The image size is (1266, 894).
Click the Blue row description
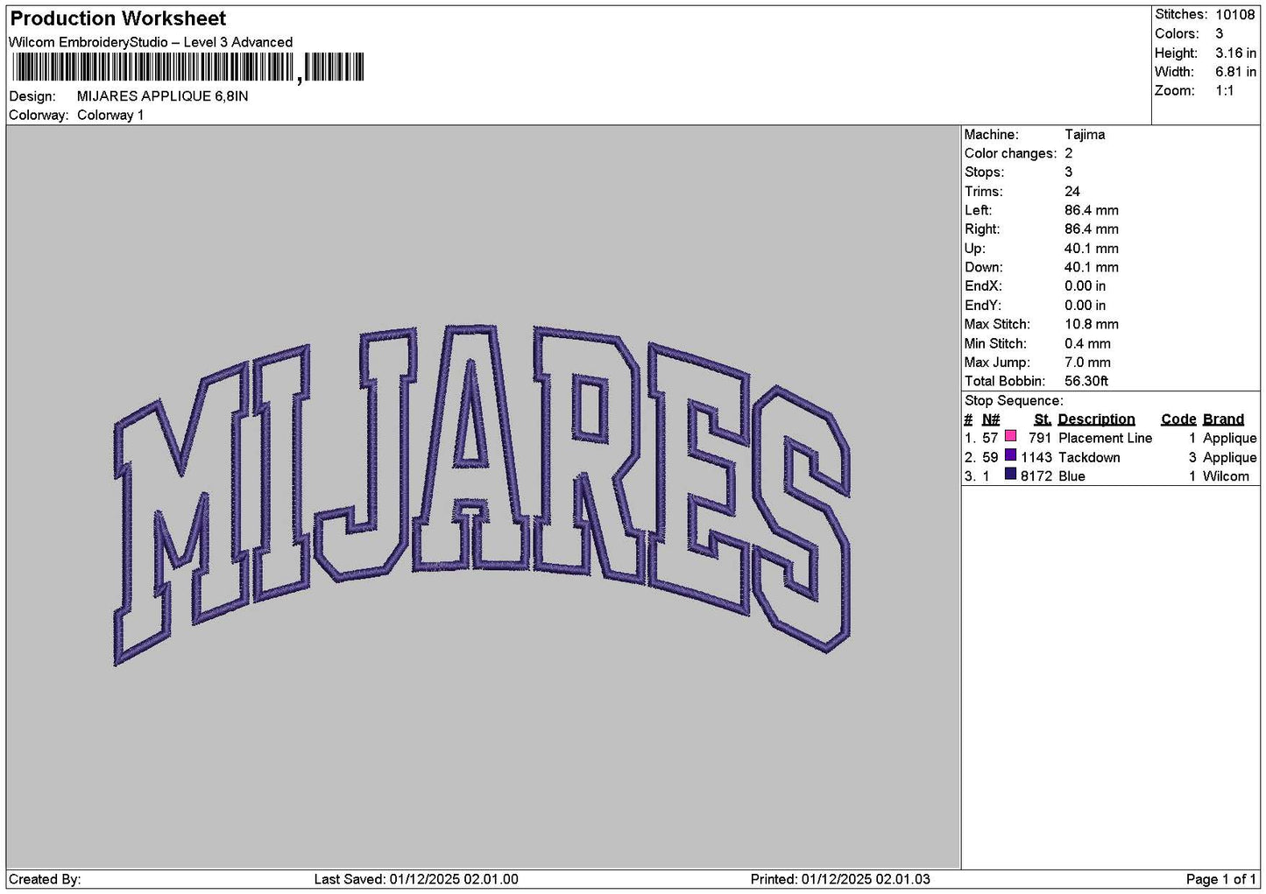pos(1072,476)
